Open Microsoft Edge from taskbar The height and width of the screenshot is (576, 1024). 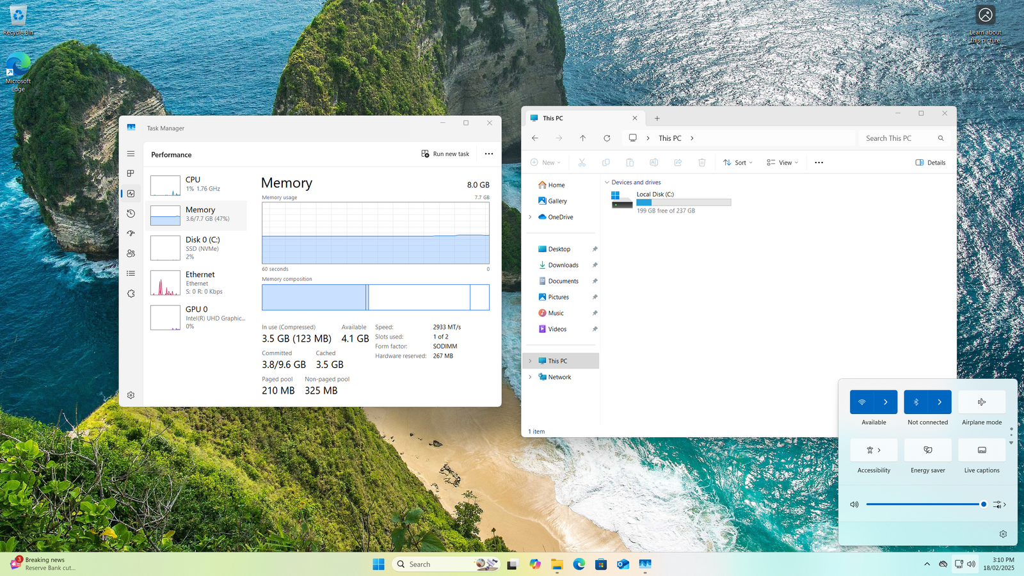(579, 564)
